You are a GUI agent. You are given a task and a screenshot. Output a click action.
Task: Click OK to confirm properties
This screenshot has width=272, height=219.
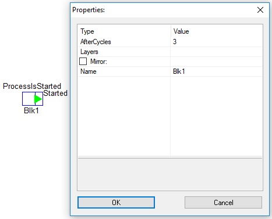pos(116,203)
